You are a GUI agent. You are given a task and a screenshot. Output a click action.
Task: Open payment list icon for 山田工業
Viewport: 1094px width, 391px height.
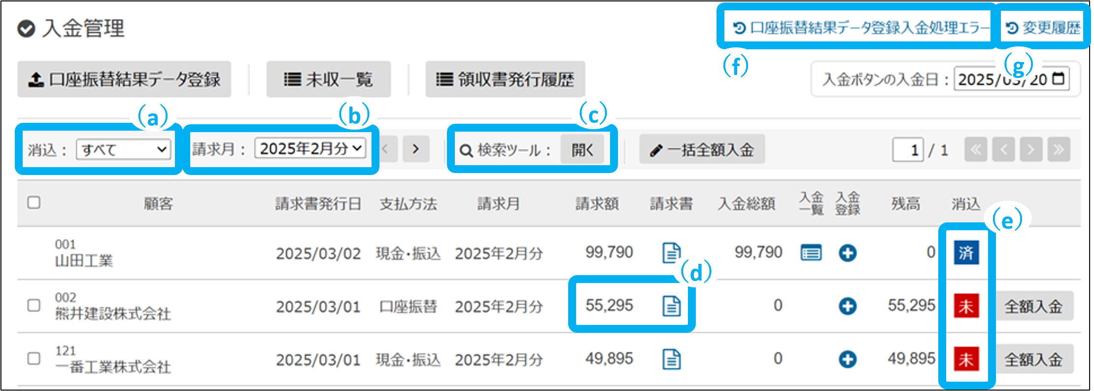(x=811, y=253)
